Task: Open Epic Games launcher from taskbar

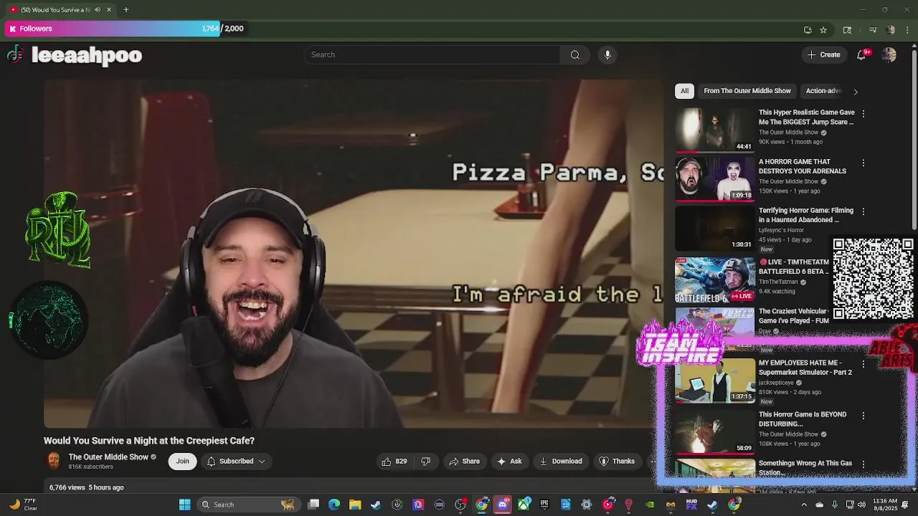Action: click(544, 505)
